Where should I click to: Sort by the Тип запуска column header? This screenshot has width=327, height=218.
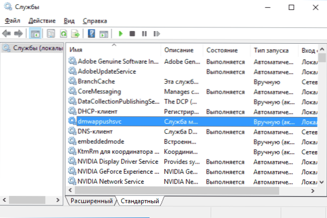pos(274,50)
